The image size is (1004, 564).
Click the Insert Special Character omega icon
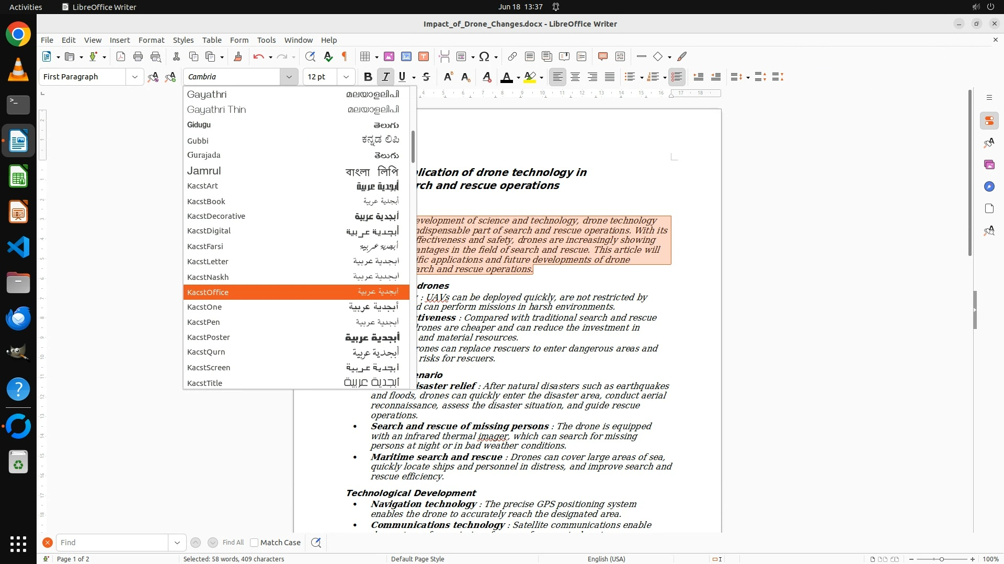(484, 57)
